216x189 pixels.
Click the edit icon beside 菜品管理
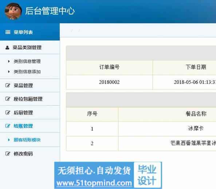pos(8,85)
